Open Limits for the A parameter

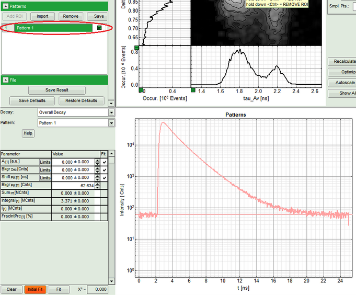[45, 163]
